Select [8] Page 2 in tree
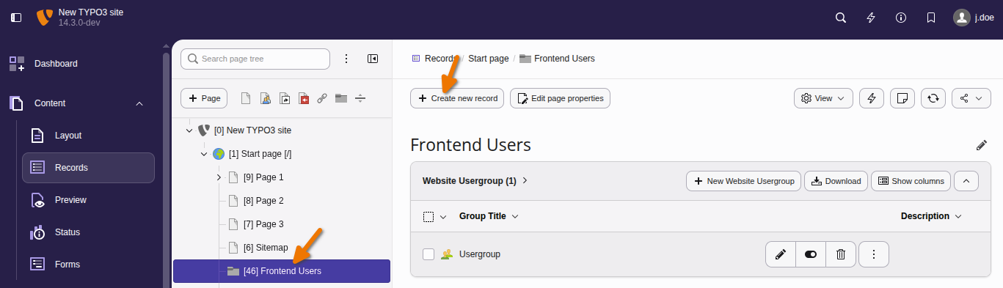The image size is (1003, 288). pos(263,201)
